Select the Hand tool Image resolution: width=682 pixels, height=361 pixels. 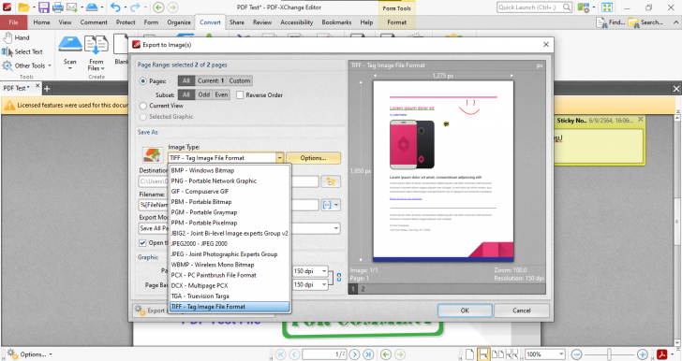(16, 37)
